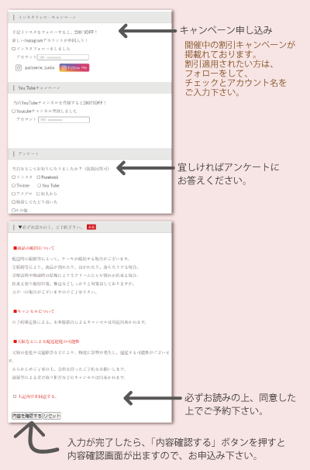Screen dimensions: 310x470
Task: Tick the 知人から checkbox
Action: (38, 194)
